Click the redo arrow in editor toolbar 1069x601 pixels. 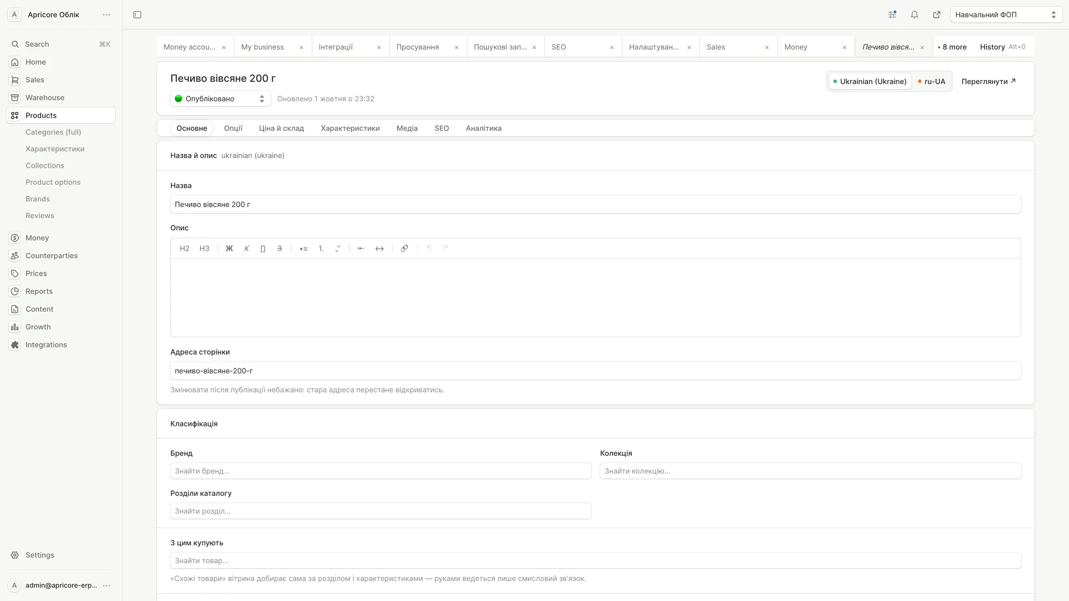tap(445, 249)
